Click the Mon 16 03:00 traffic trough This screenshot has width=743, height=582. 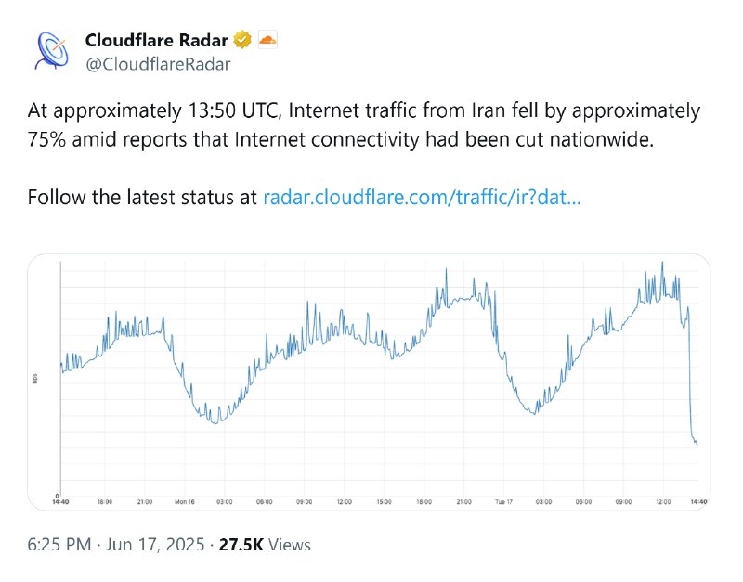[x=215, y=420]
